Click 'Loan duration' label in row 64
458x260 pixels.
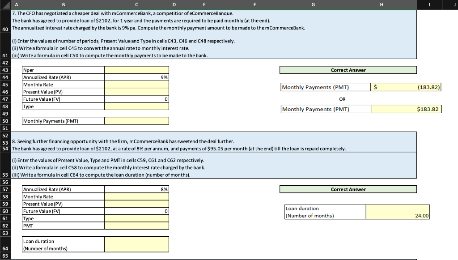[63, 244]
